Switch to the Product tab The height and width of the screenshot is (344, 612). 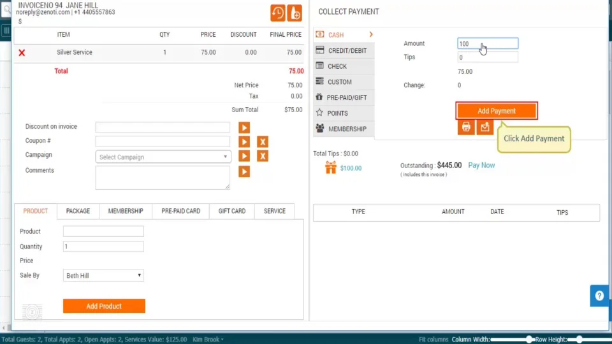coord(36,211)
